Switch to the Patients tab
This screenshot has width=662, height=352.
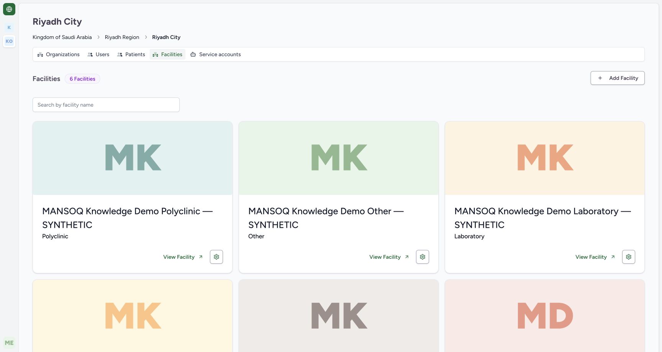point(131,54)
